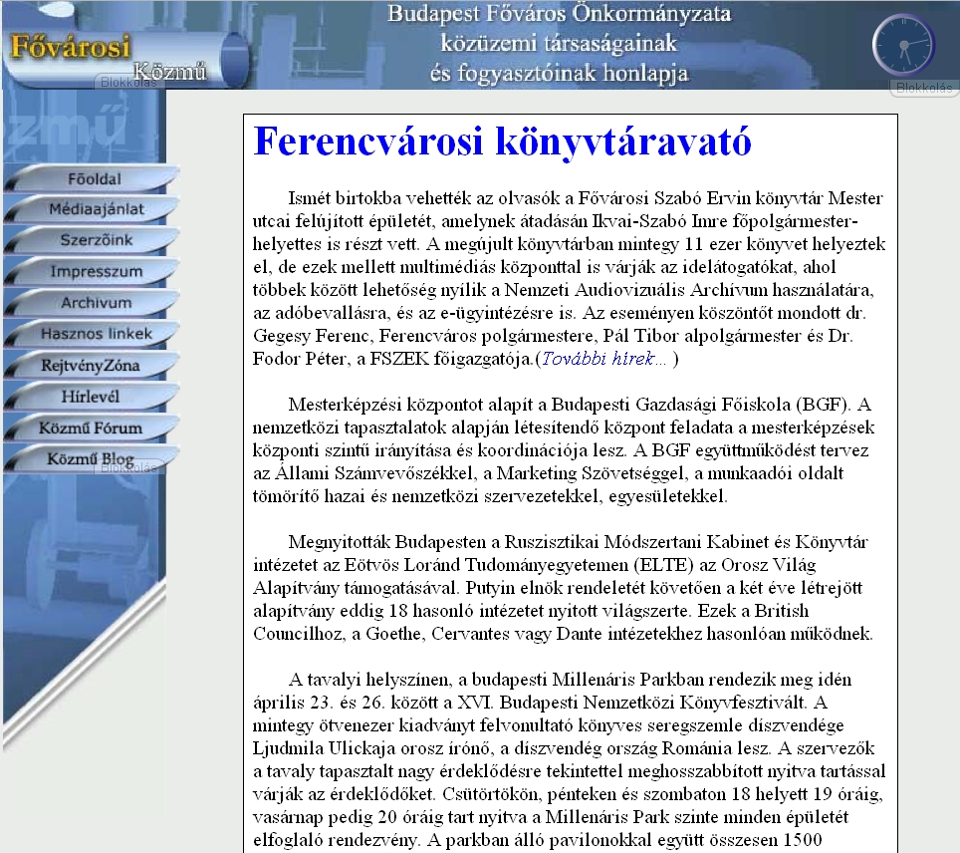Image resolution: width=960 pixels, height=853 pixels.
Task: Open the Közmű Blog
Action: (92, 458)
